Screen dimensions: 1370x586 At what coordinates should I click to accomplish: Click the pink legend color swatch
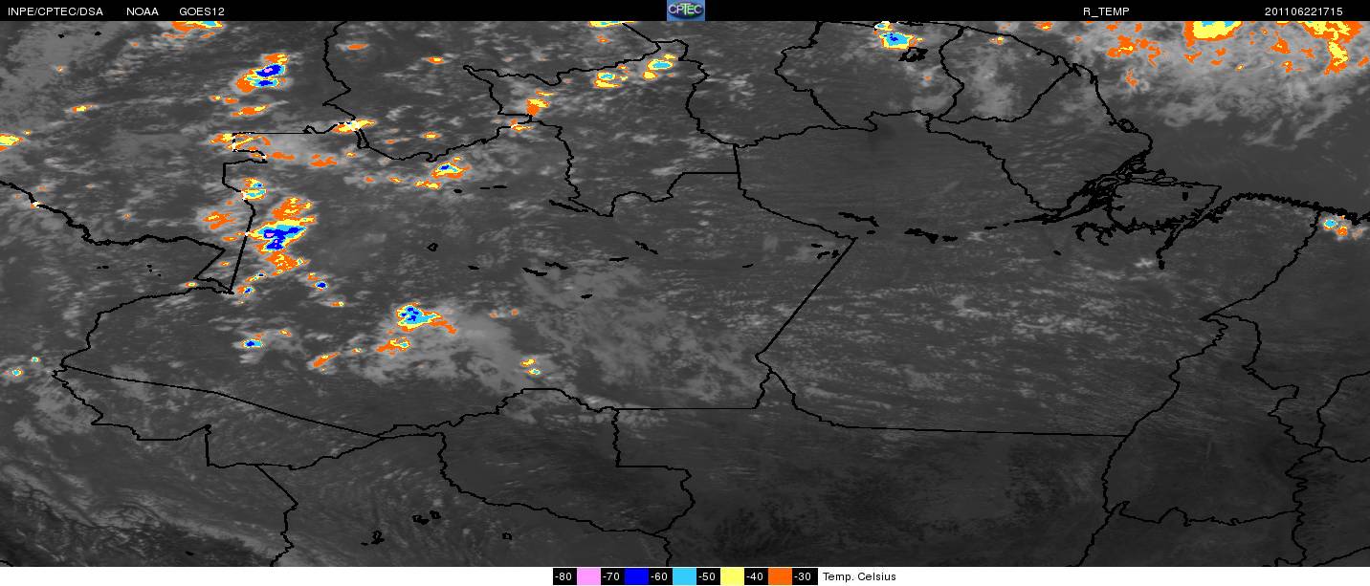[x=588, y=576]
